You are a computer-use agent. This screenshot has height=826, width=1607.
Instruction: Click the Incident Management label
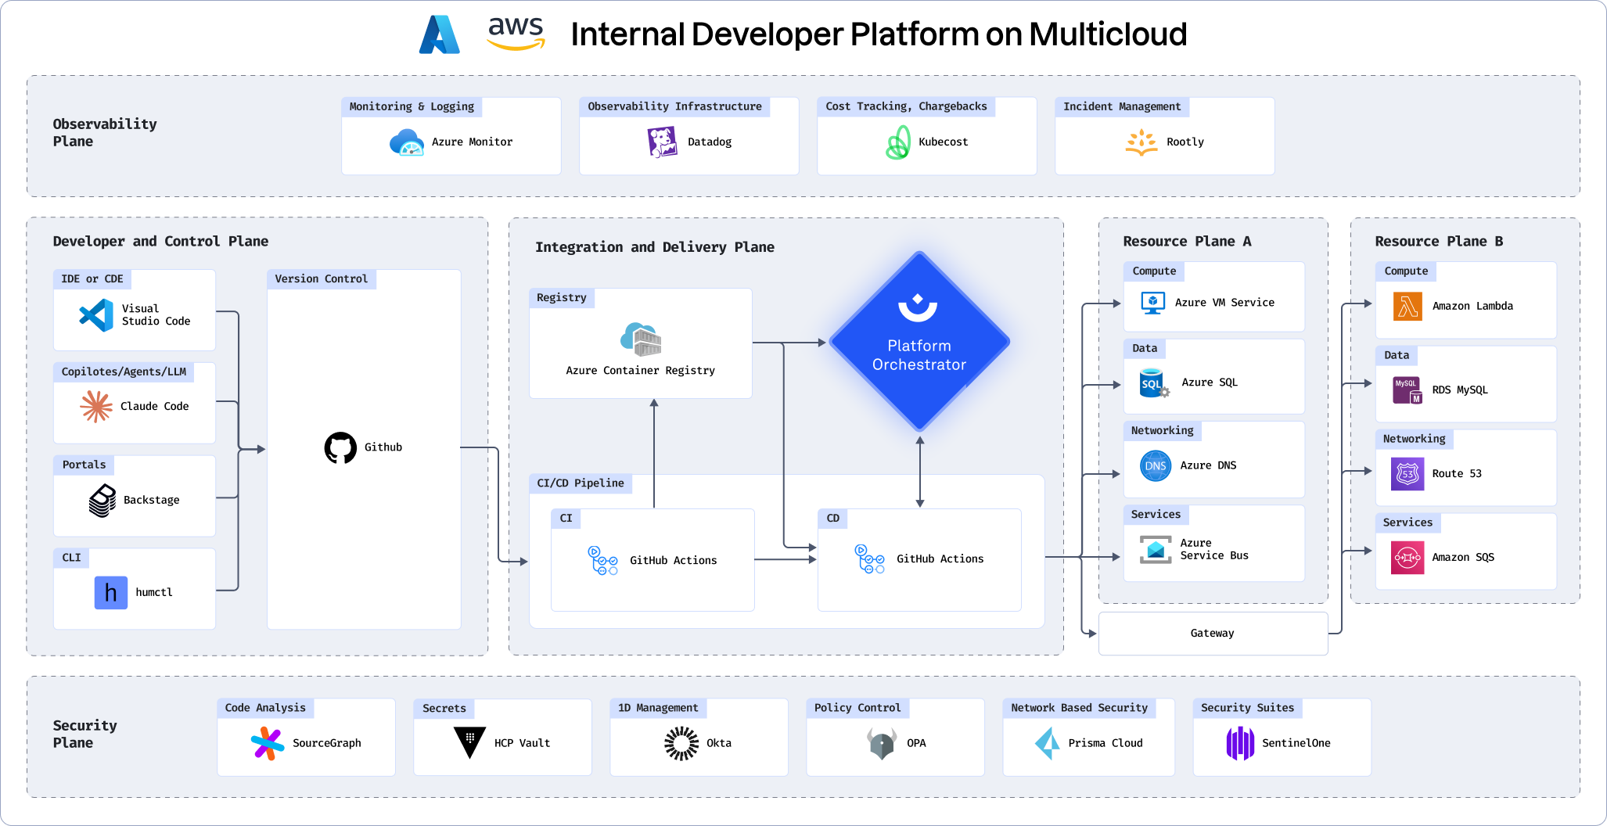click(x=1122, y=106)
